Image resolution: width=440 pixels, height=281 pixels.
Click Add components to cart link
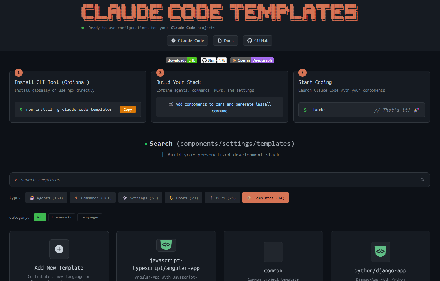[x=220, y=107]
